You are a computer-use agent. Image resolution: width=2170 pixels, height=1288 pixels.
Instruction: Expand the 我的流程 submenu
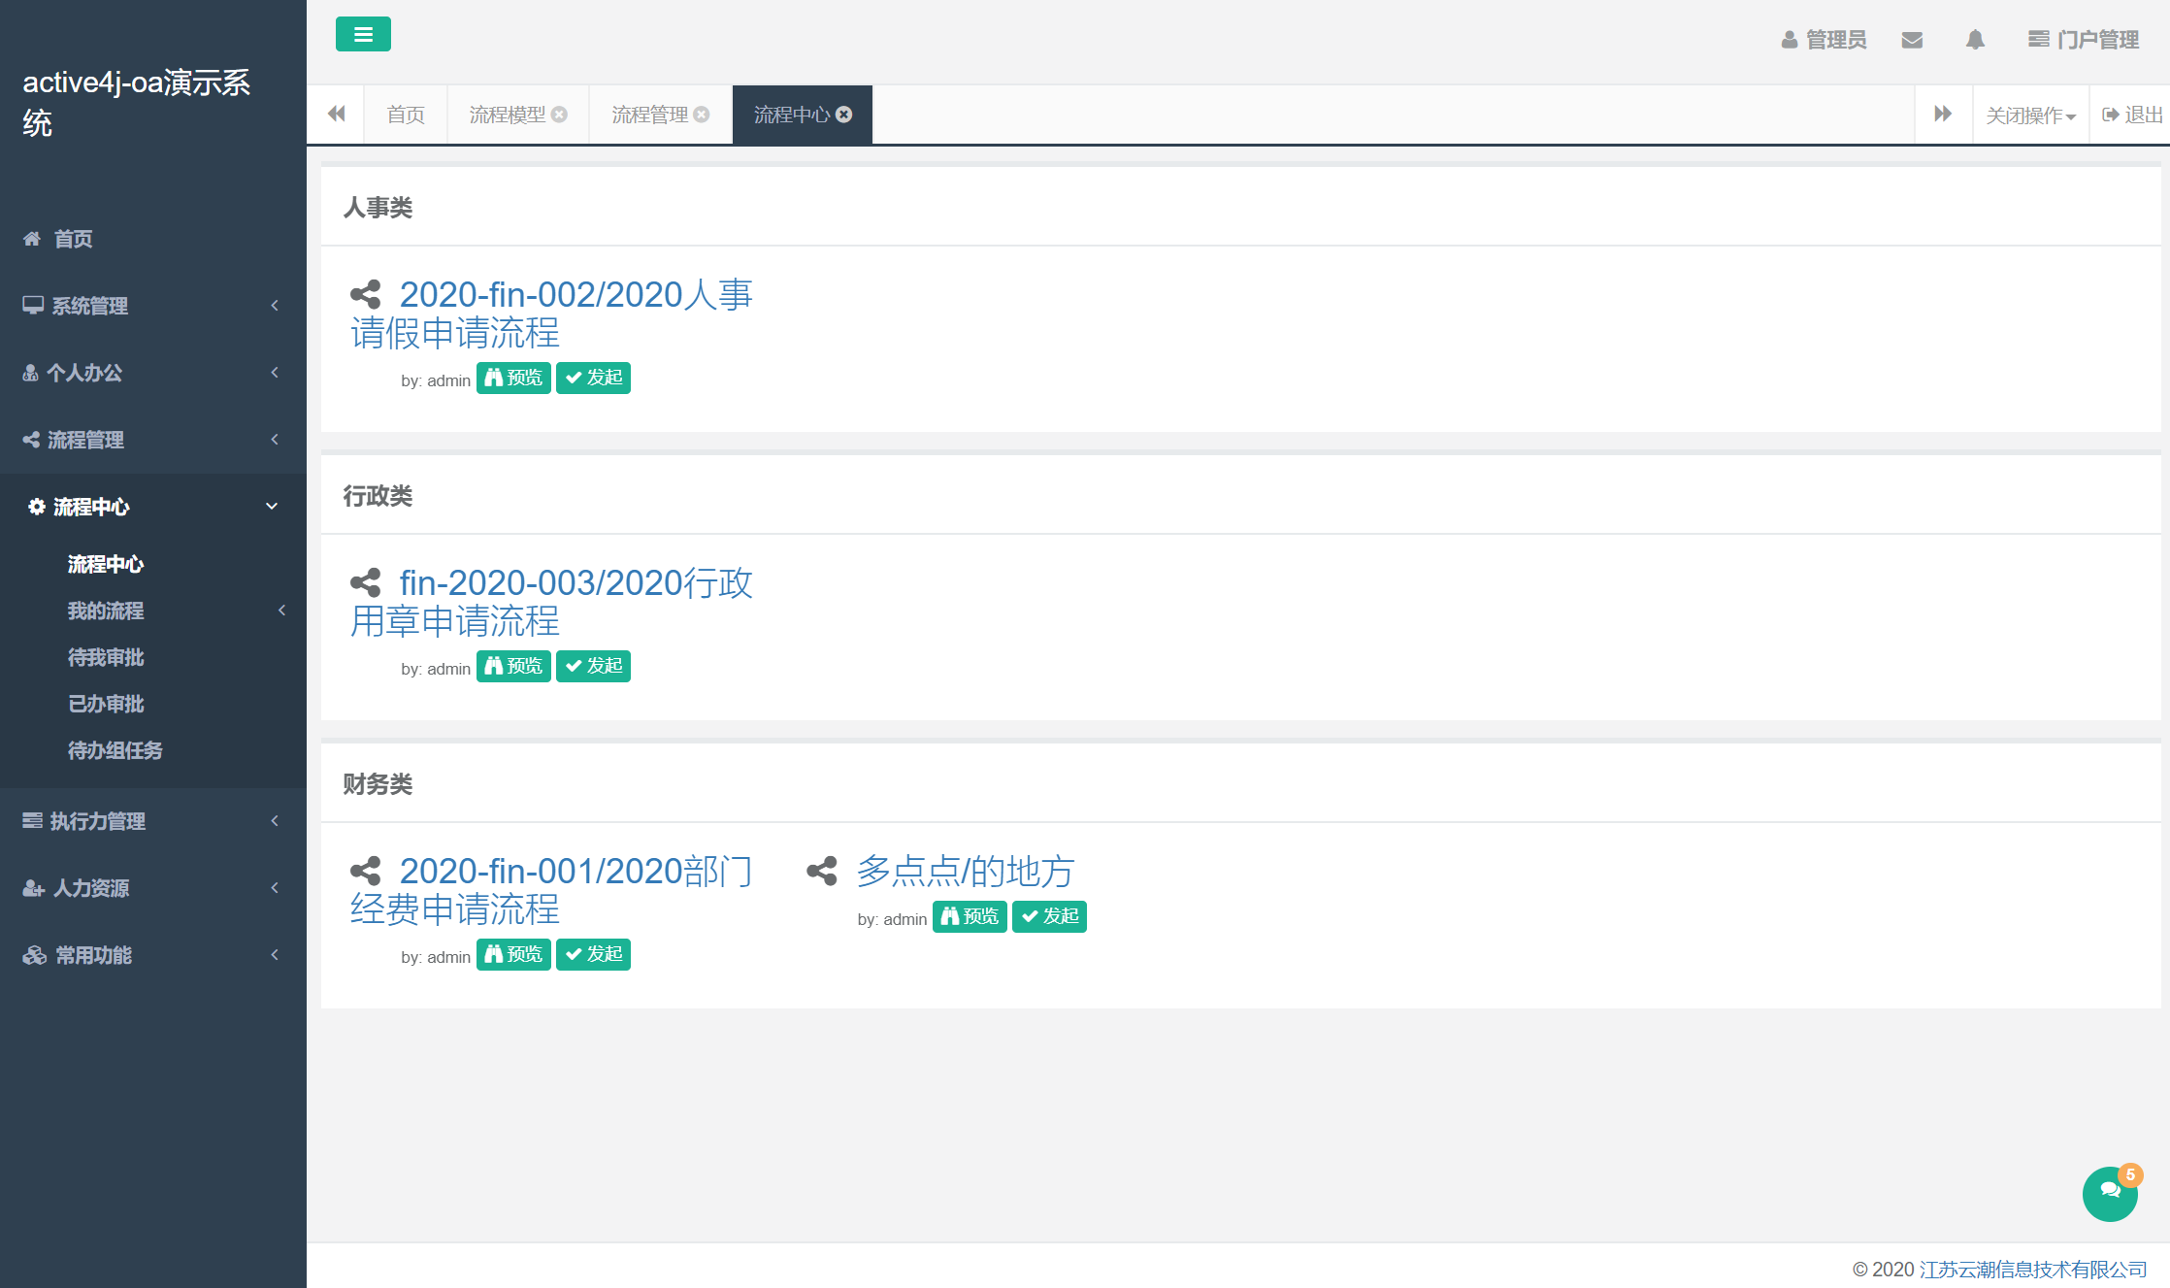(107, 611)
